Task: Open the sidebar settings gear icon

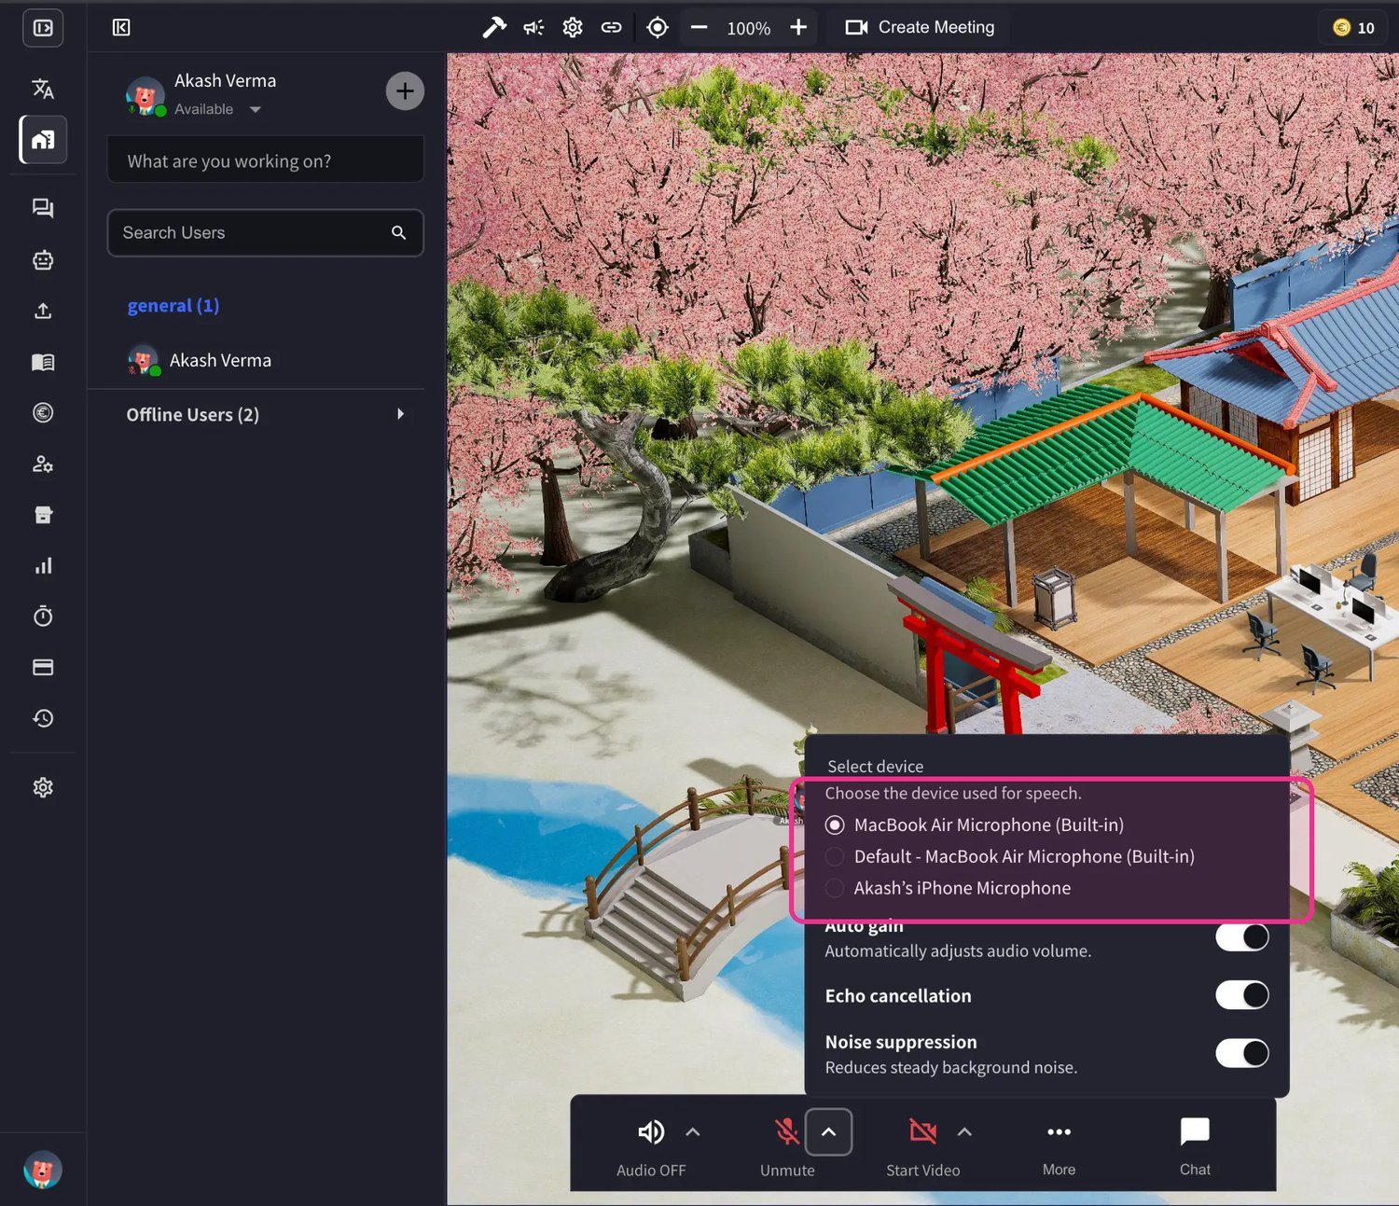Action: click(43, 787)
